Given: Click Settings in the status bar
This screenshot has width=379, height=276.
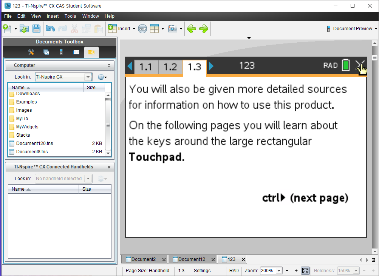Looking at the screenshot, I should [202, 271].
